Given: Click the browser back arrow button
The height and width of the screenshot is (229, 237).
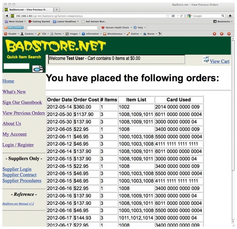Looking at the screenshot, I should [x=7, y=16].
